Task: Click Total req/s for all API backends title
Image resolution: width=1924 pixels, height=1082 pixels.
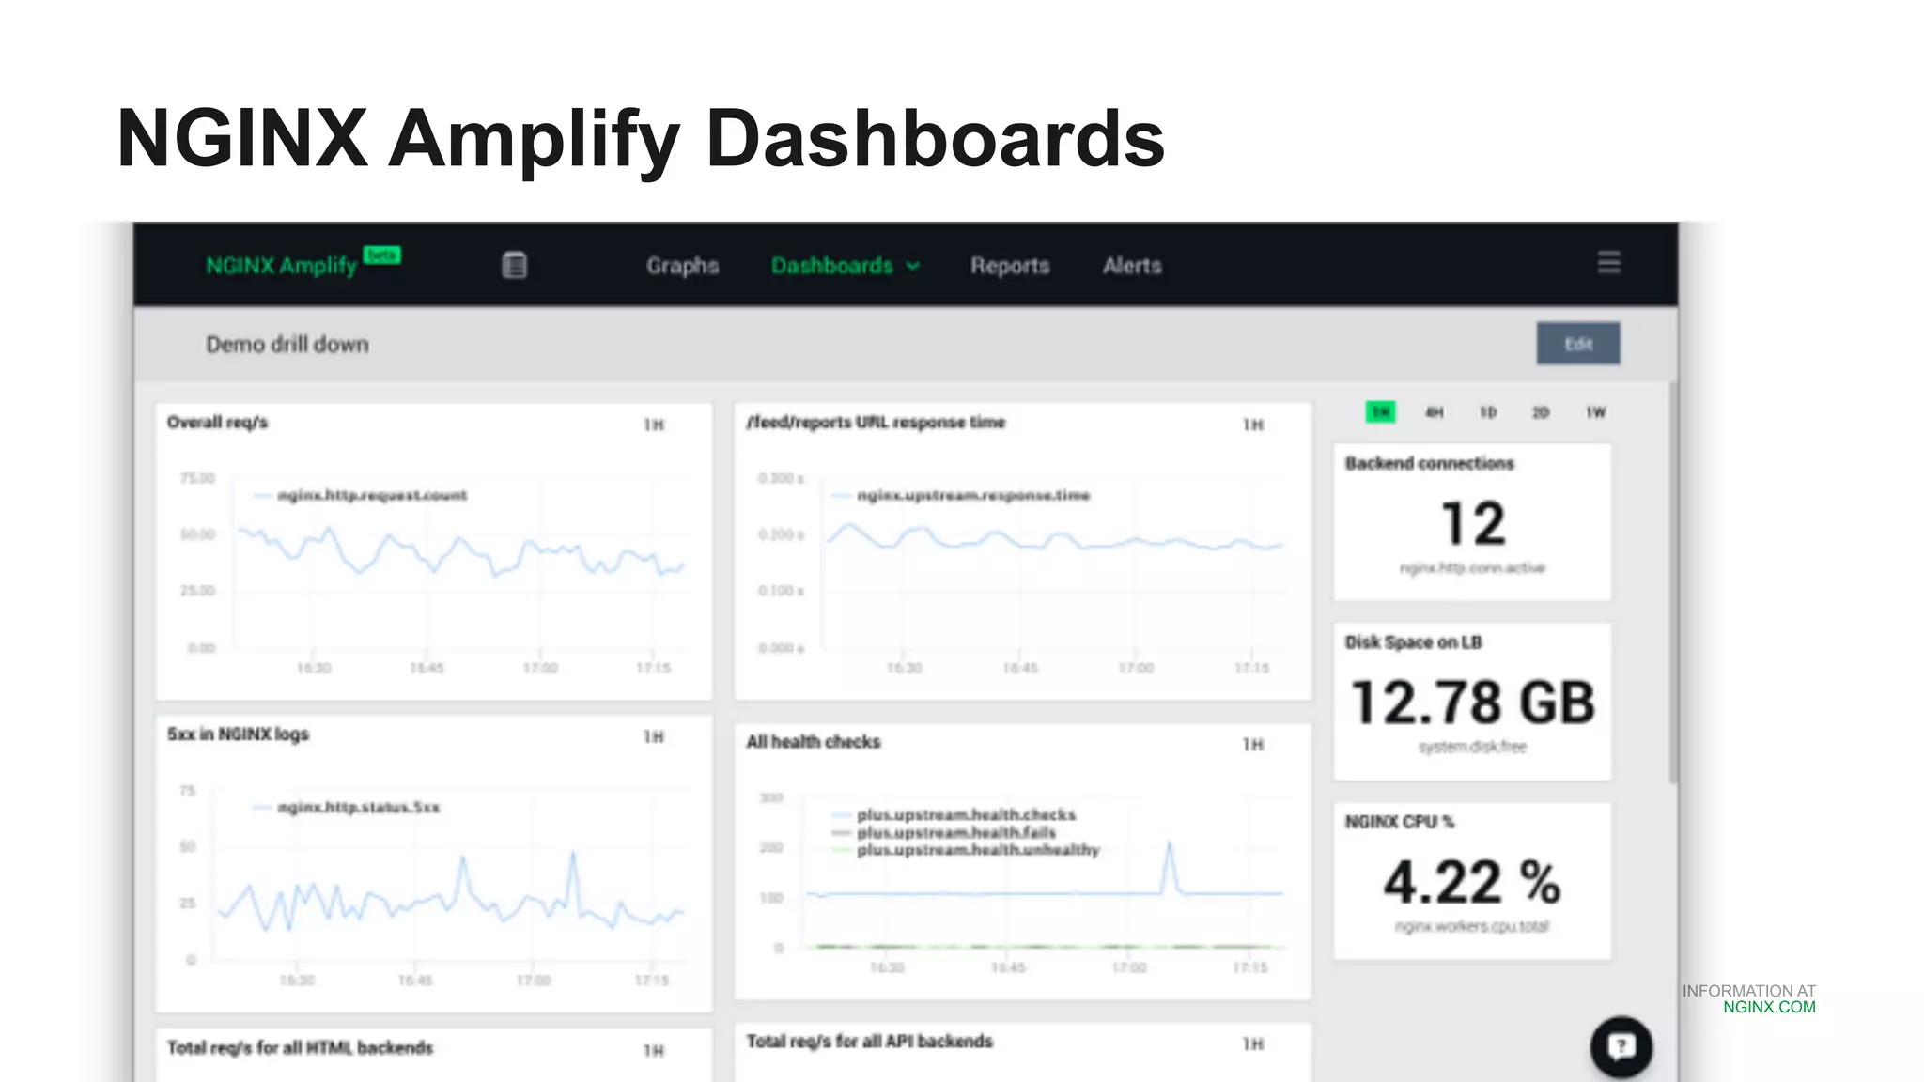Action: point(869,1042)
